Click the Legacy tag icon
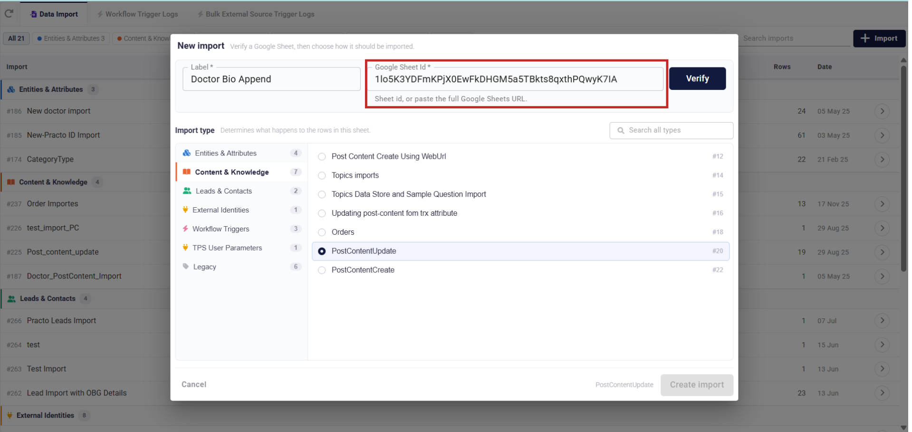The height and width of the screenshot is (432, 912). [186, 267]
